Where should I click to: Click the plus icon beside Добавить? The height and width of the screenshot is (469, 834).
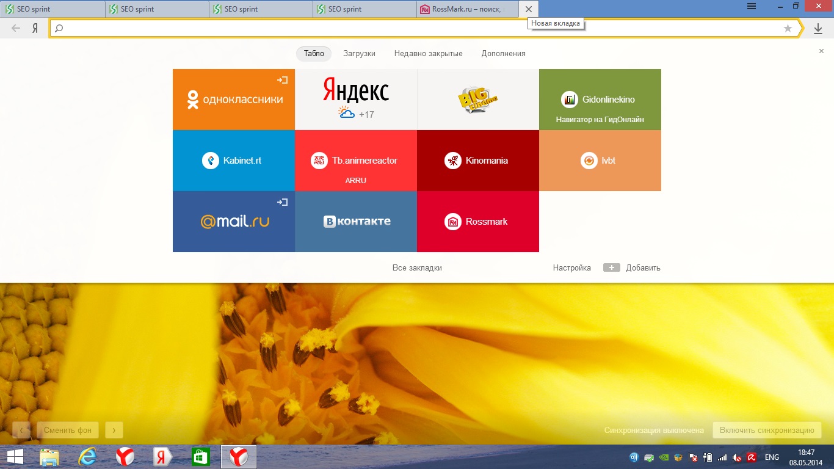coord(612,268)
